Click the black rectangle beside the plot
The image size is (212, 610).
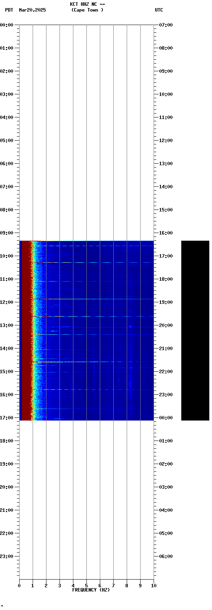pyautogui.click(x=195, y=330)
